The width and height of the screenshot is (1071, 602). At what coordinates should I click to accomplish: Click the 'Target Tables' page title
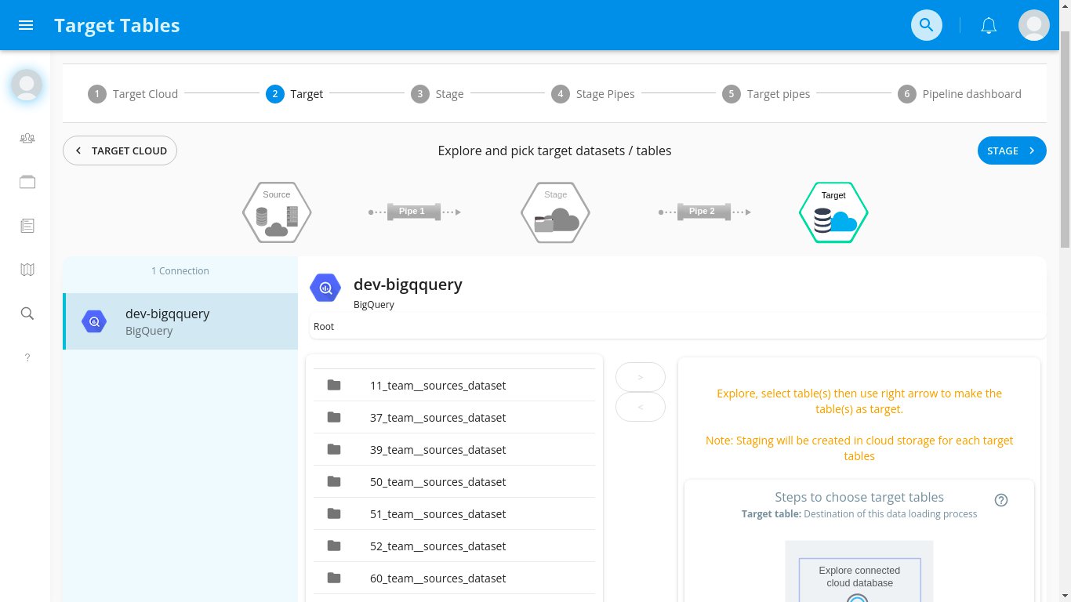click(117, 25)
